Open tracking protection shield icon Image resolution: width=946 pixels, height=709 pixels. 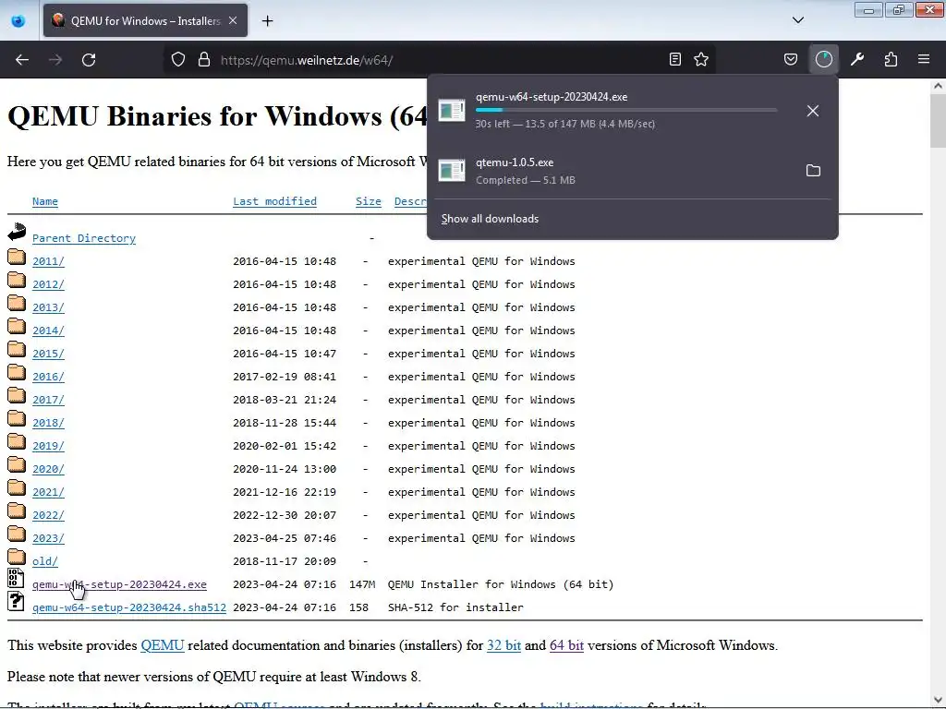(178, 60)
